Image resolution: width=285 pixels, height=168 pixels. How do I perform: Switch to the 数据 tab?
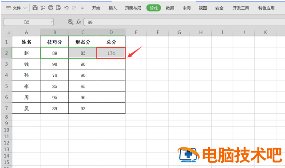tap(170, 8)
